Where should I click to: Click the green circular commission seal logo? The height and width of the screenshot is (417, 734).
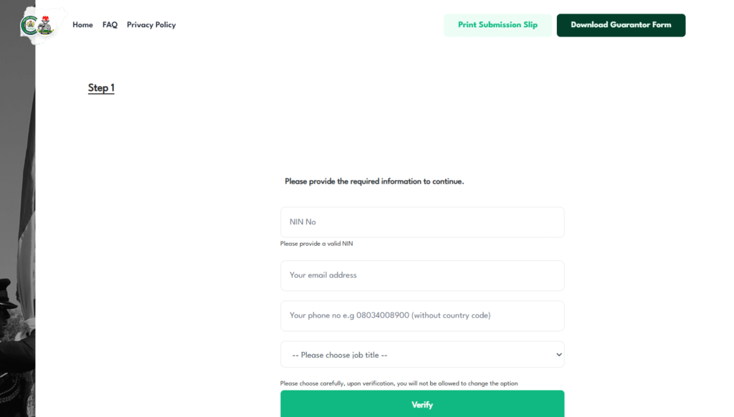(30, 25)
